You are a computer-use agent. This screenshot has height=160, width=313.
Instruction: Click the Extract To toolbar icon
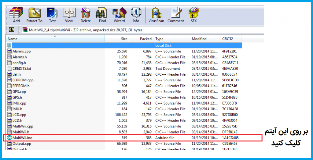[x=35, y=13]
